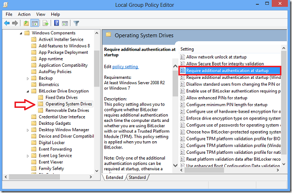Click the Back arrow toolbar icon
Screen dimensions: 292x193
click(7, 23)
